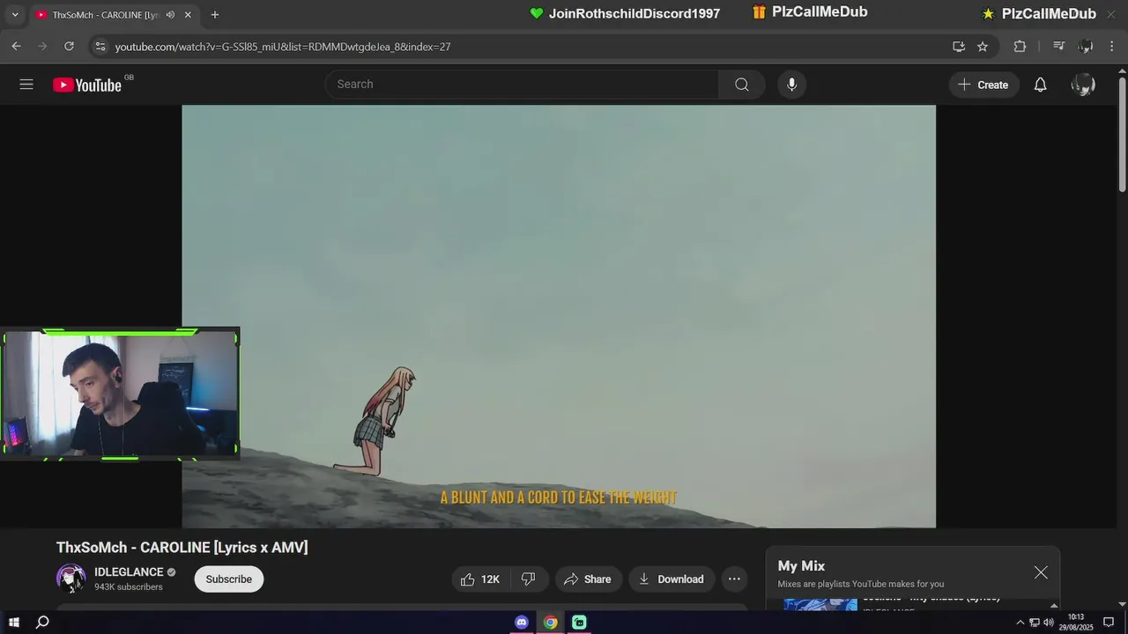Open the YouTube guide hamburger menu
1128x634 pixels.
(x=26, y=85)
